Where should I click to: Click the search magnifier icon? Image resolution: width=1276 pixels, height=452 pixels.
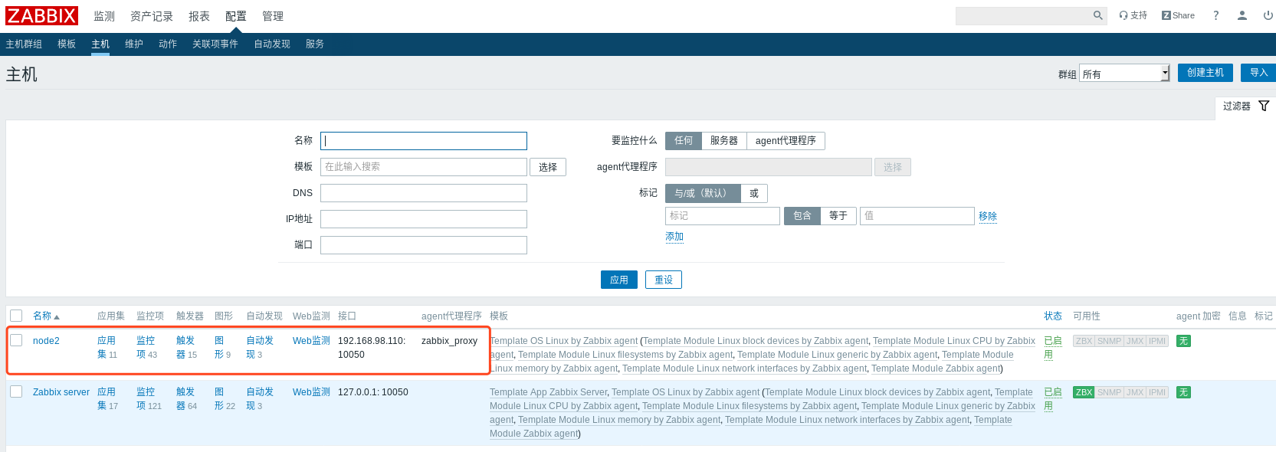(x=1097, y=15)
